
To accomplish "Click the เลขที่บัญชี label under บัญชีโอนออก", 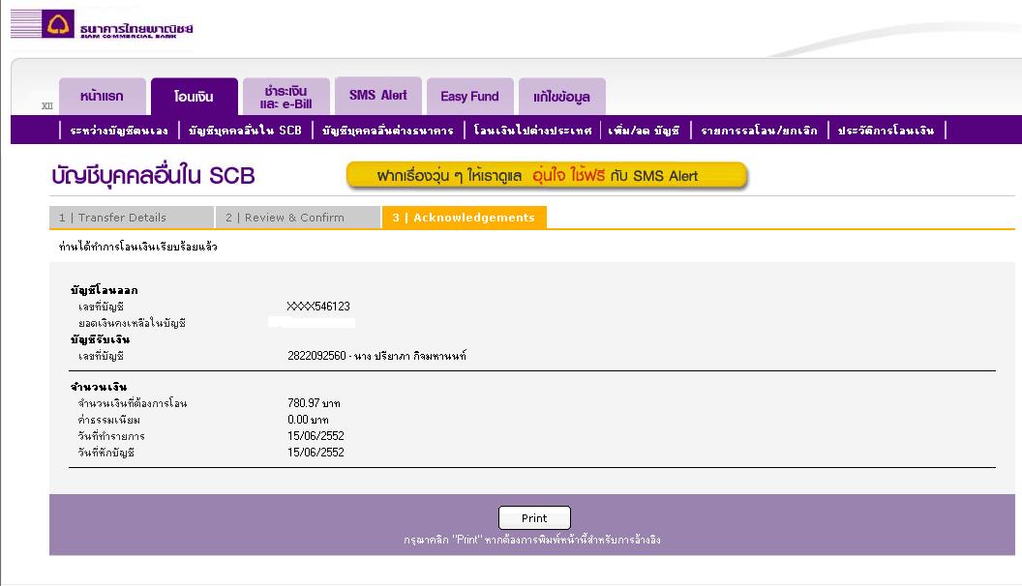I will click(101, 307).
